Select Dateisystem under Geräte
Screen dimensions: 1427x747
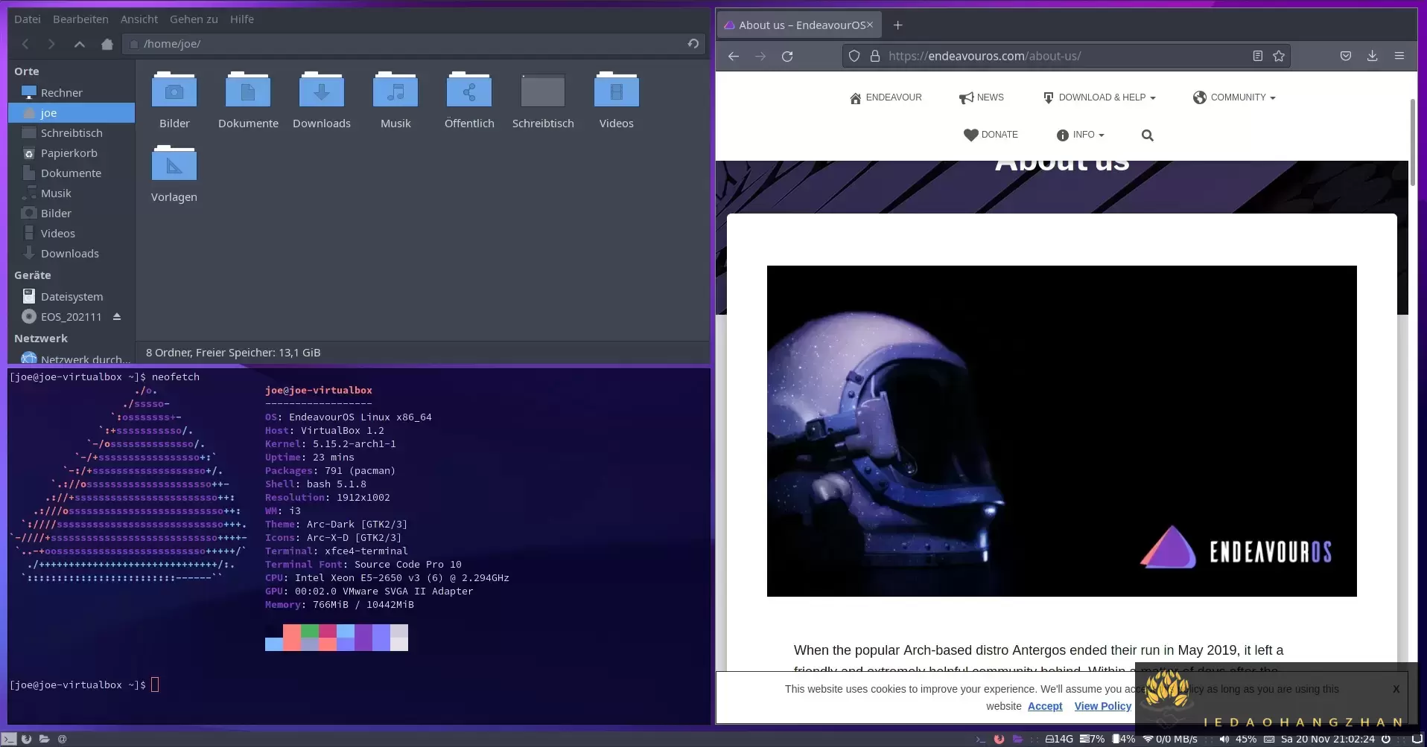point(71,297)
